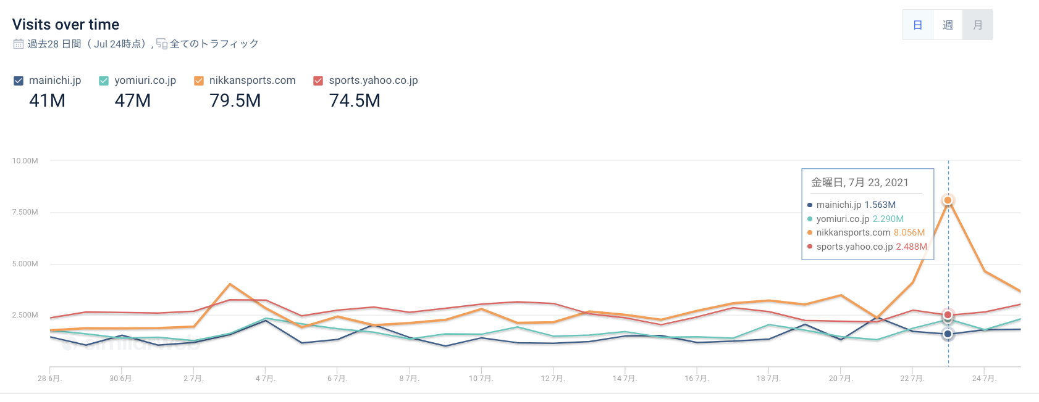Image resolution: width=1039 pixels, height=402 pixels.
Task: Click the dark blue mainichi data point marker
Action: click(948, 334)
